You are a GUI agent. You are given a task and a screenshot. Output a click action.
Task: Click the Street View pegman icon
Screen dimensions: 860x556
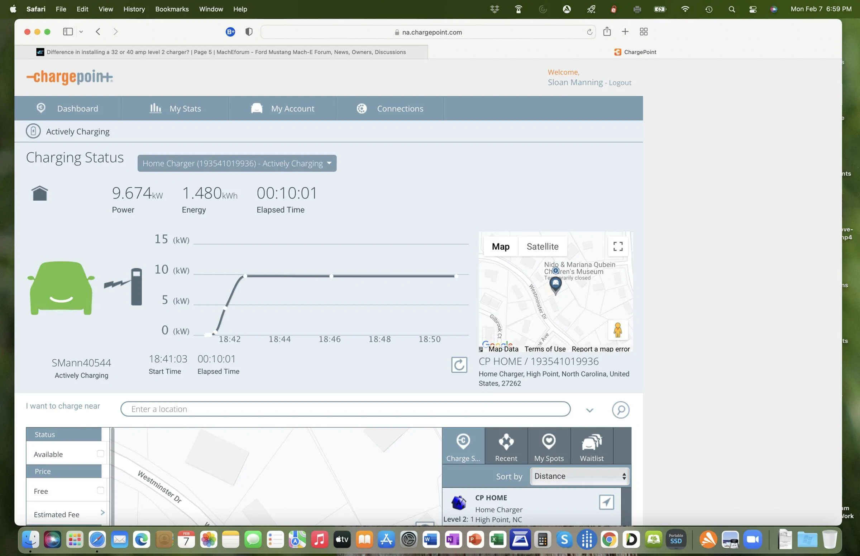tap(618, 330)
